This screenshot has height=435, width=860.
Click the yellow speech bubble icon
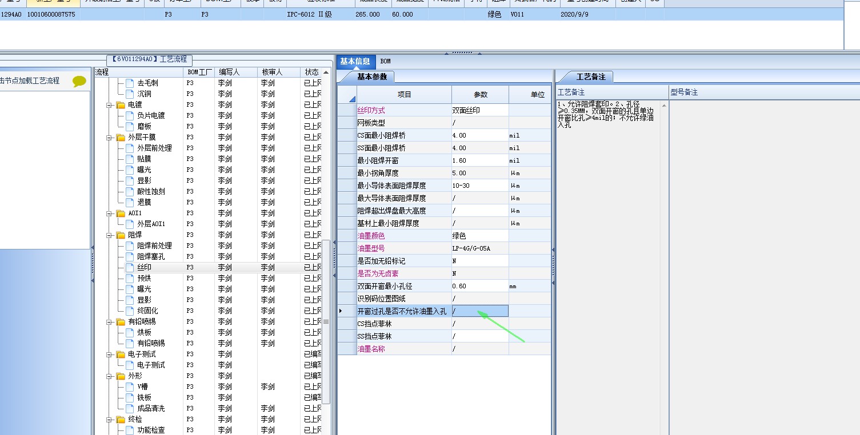(x=79, y=81)
